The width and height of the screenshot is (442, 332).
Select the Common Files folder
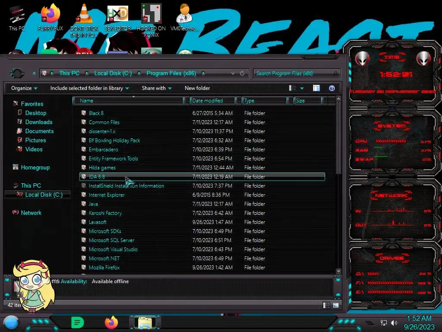[x=202, y=122]
